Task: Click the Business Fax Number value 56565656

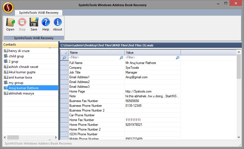Action: (x=132, y=101)
